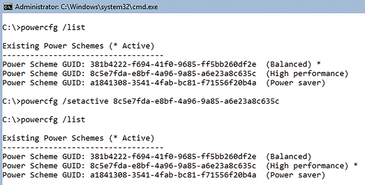Click '(Balanced)' label in second list
The image size is (365, 185).
[288, 157]
